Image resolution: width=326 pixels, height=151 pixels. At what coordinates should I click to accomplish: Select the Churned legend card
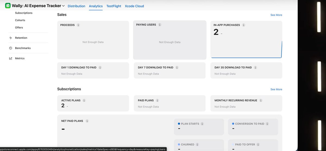click(x=199, y=145)
